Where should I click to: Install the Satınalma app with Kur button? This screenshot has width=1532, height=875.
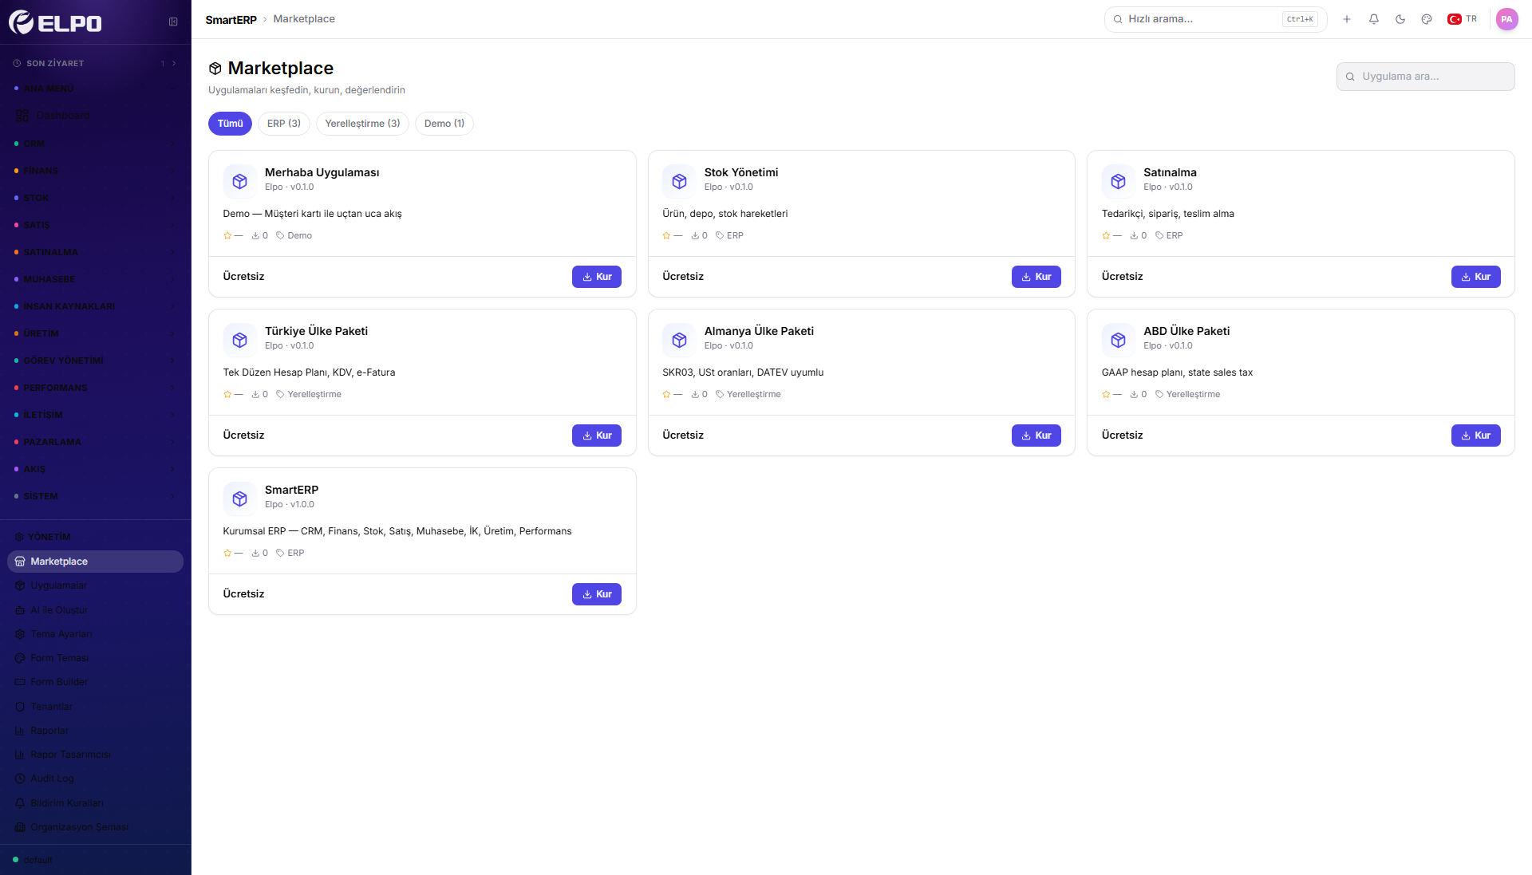tap(1476, 277)
